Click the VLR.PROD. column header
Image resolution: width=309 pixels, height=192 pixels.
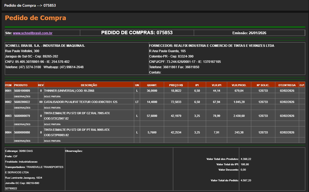(x=239, y=85)
